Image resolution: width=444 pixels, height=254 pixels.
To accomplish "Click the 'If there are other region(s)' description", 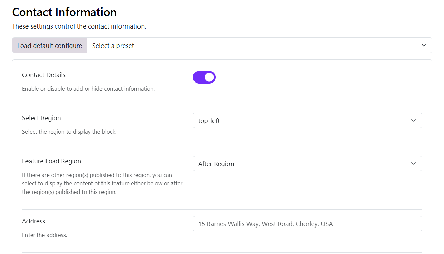I will (102, 183).
